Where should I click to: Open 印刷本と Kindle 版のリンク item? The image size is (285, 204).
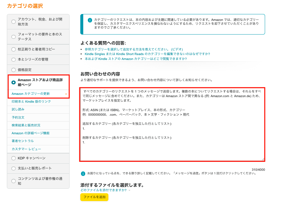[x=31, y=101]
